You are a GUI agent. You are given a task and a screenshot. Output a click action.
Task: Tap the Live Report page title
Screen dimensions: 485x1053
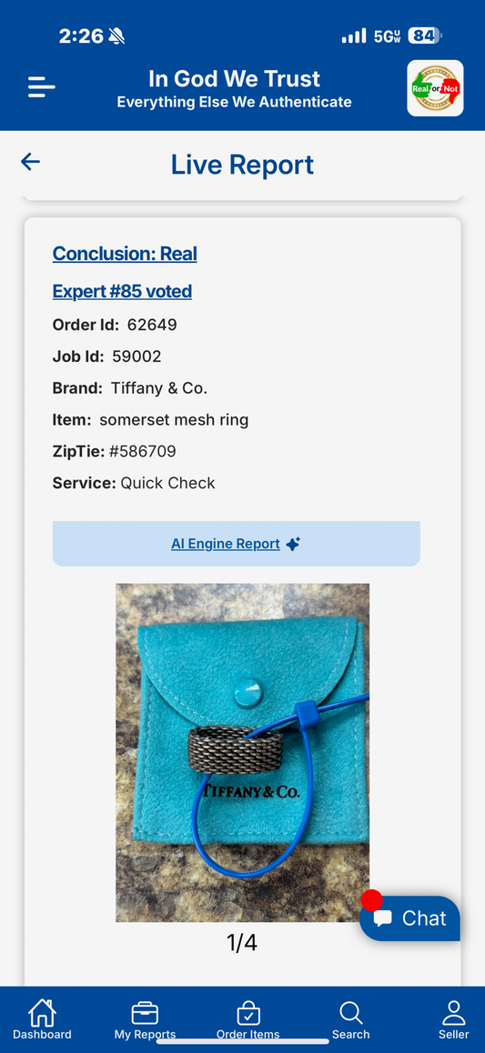(242, 165)
